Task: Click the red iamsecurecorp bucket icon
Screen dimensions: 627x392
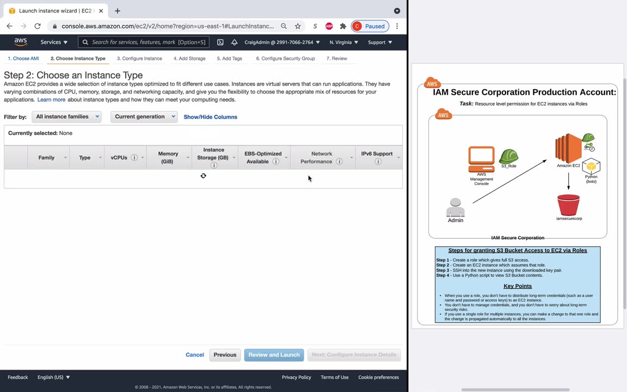Action: (568, 205)
